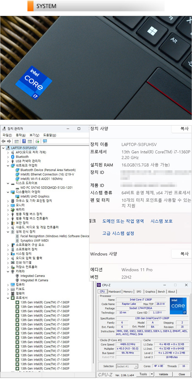Screen dimensions: 192x379
Task: Open the 시스템 보호 link
Action: click(162, 221)
